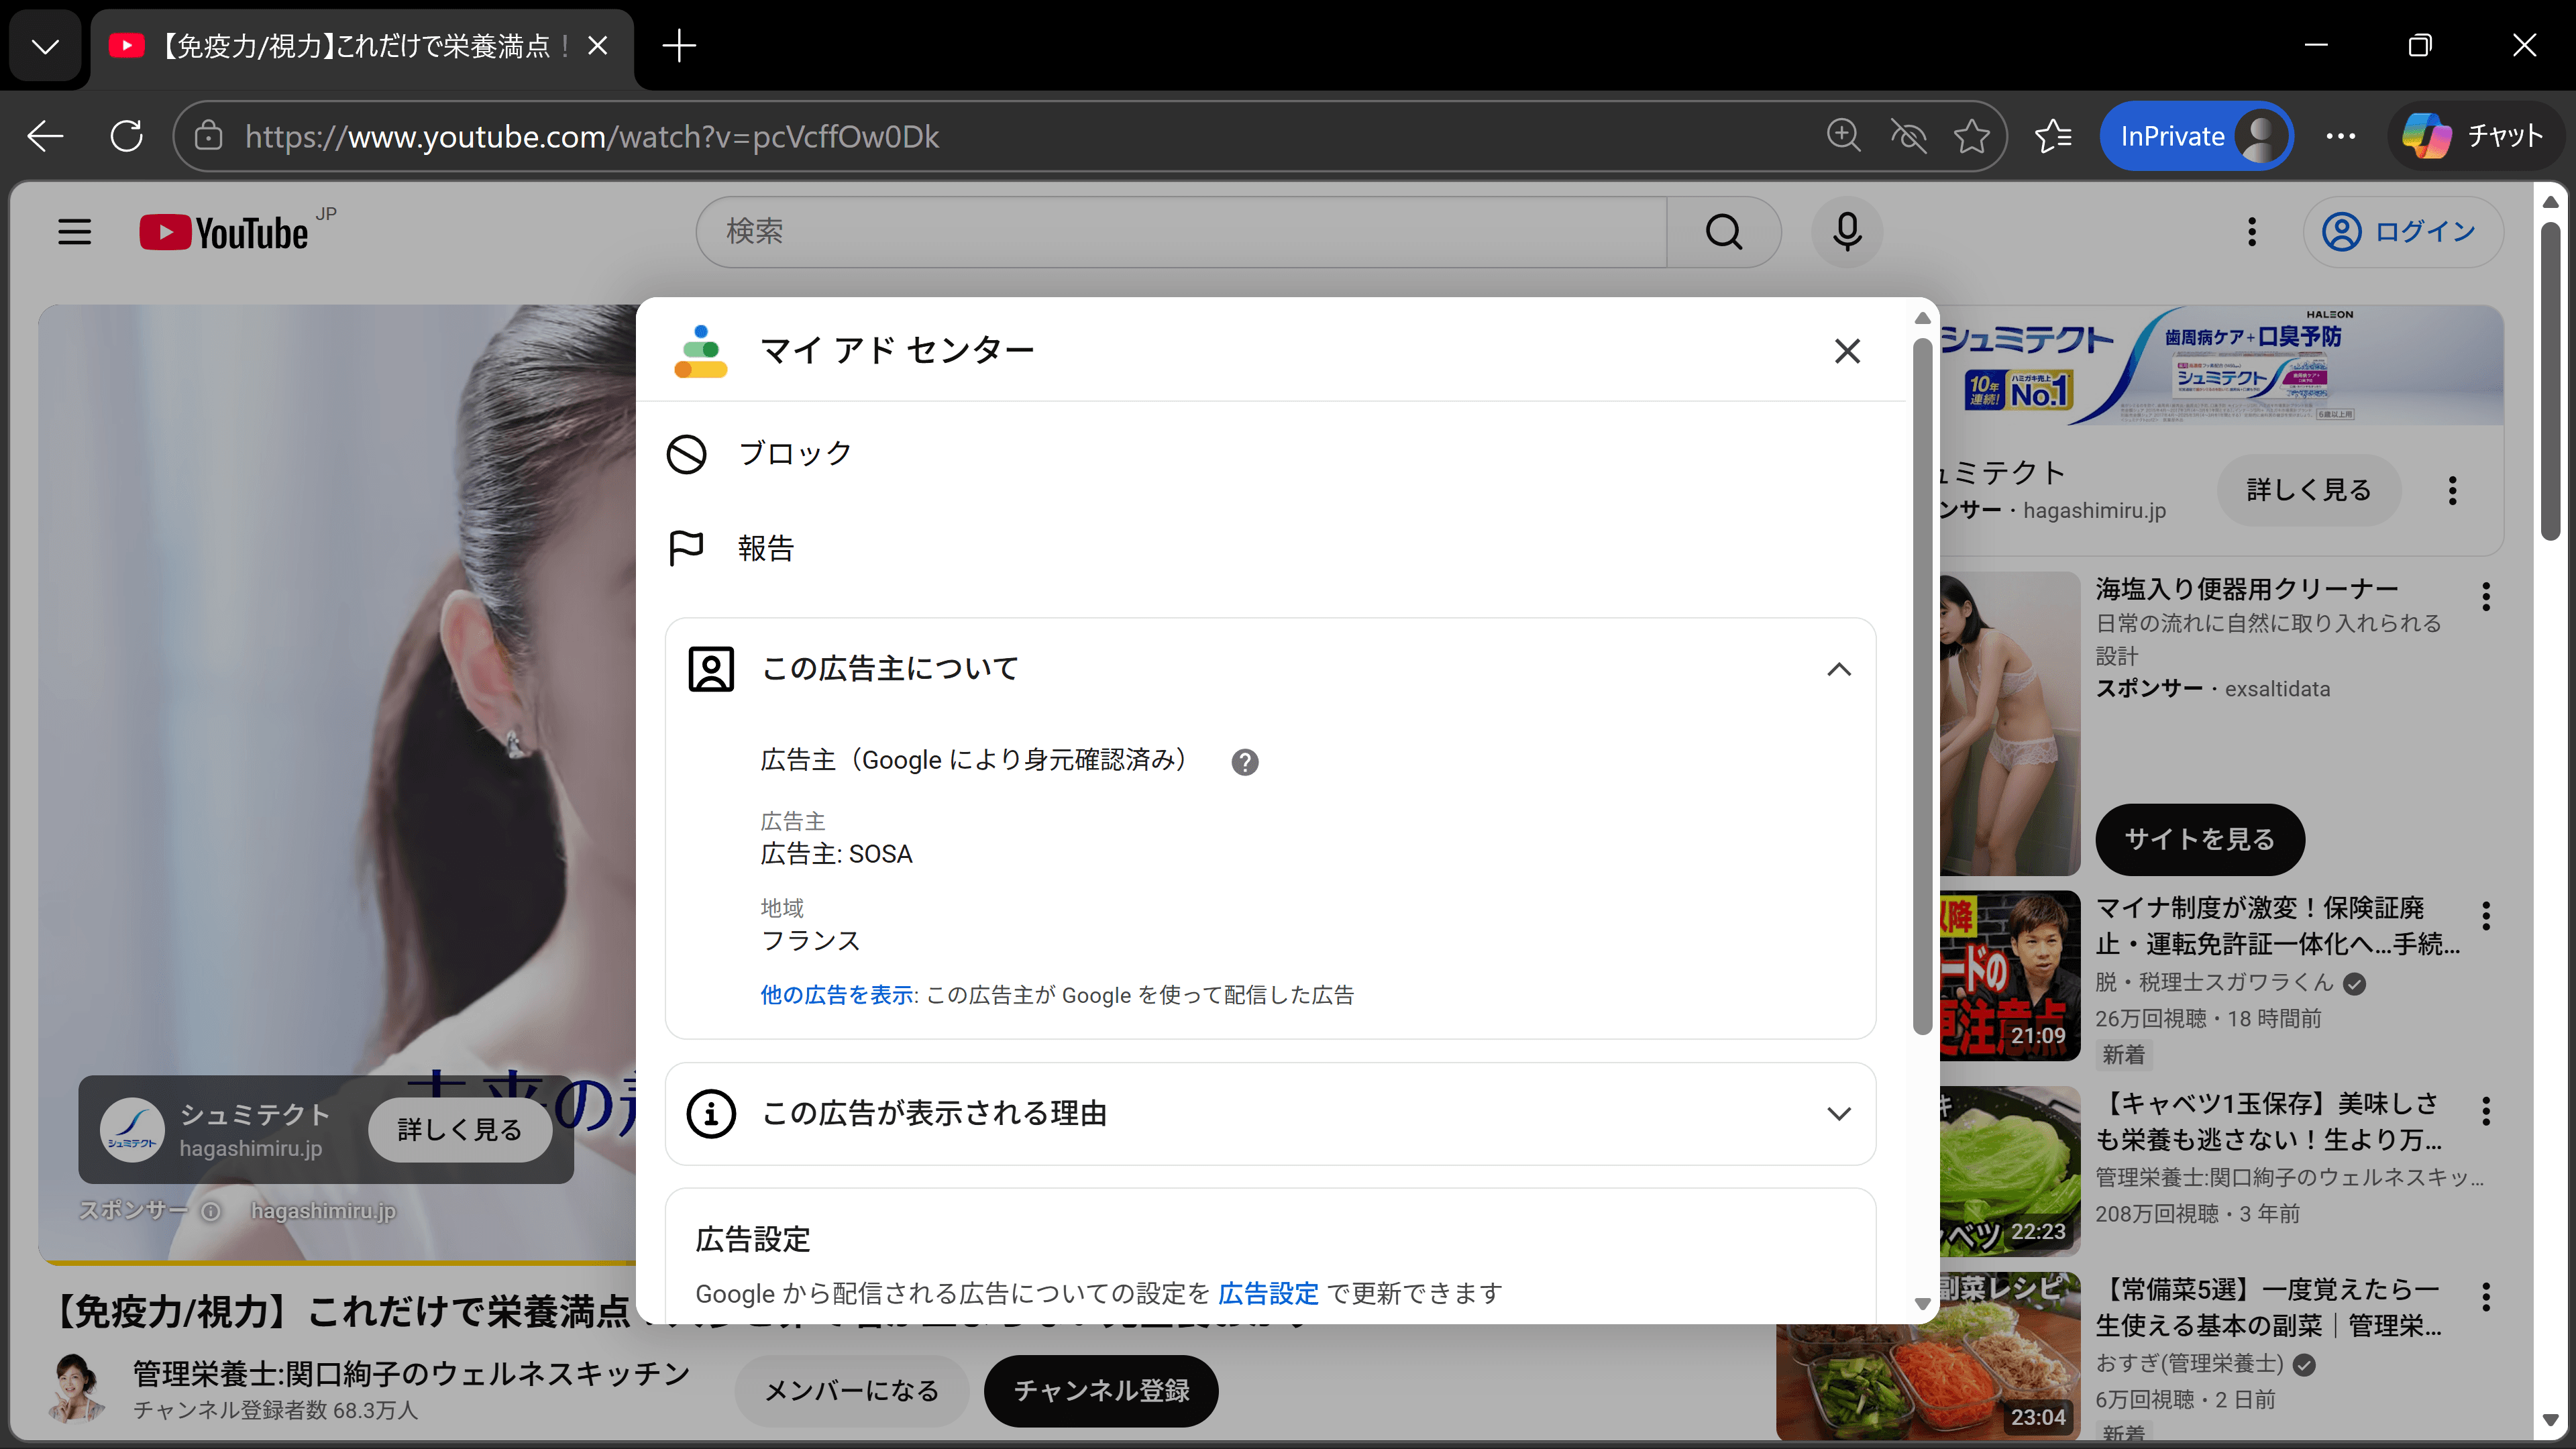Click the 報告 flag icon

click(x=686, y=548)
